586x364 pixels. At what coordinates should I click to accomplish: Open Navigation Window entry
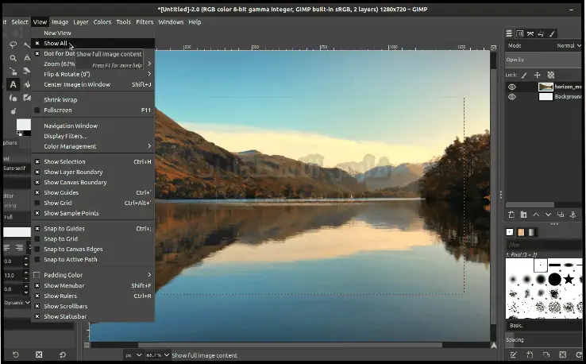click(x=71, y=126)
